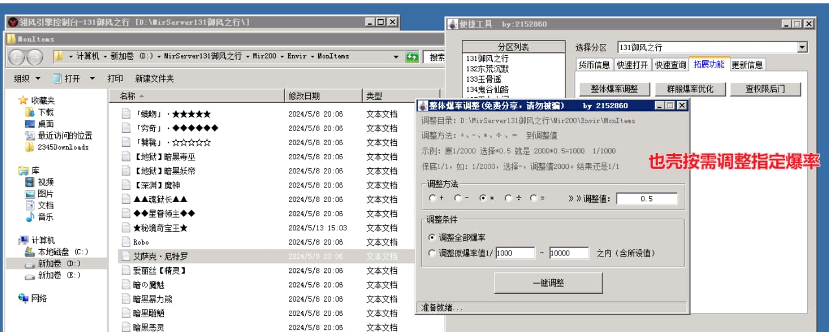Select the ◆◆星眷领主◆◆ file

pyautogui.click(x=164, y=214)
